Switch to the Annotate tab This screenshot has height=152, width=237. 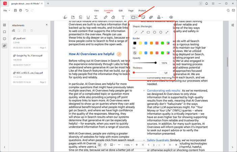(108, 10)
